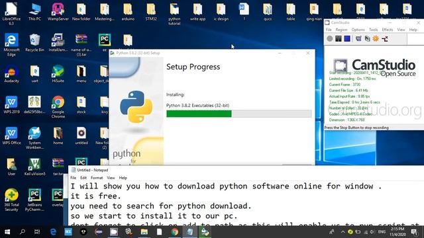Click the orange sun icon in CamStudio

pos(376,38)
